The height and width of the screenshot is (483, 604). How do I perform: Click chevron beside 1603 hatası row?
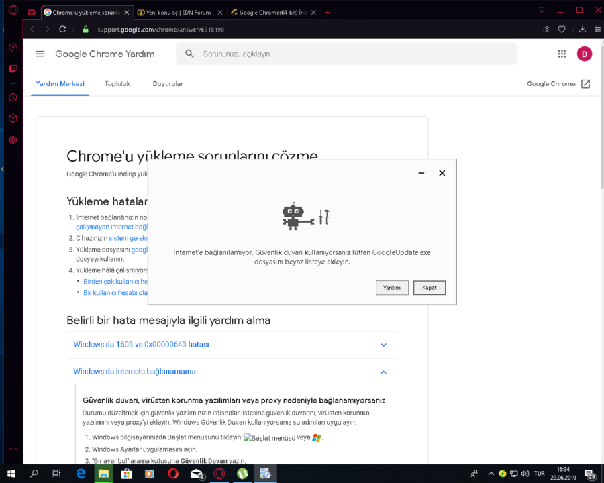pyautogui.click(x=383, y=345)
